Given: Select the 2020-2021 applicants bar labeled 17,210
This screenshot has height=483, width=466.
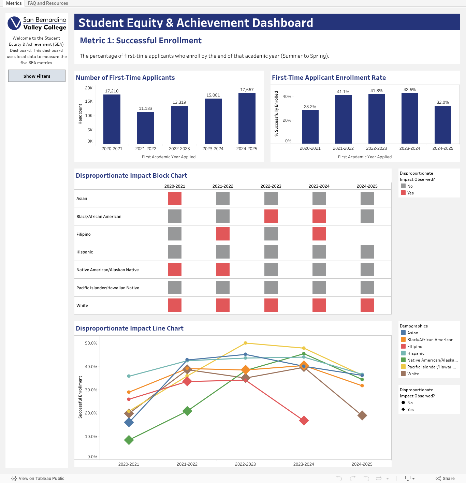Looking at the screenshot, I should [112, 119].
